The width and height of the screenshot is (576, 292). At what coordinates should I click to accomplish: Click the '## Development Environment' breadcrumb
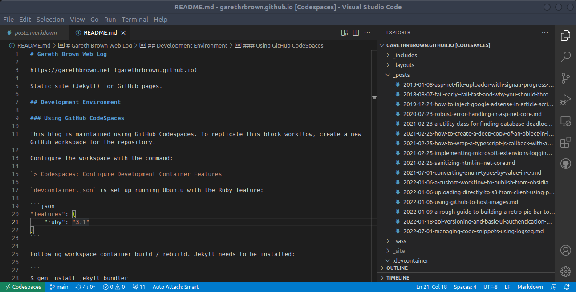pos(183,45)
